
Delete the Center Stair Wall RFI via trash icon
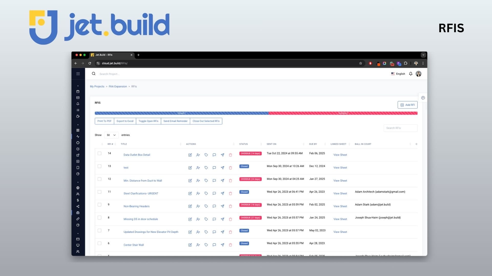tap(230, 245)
